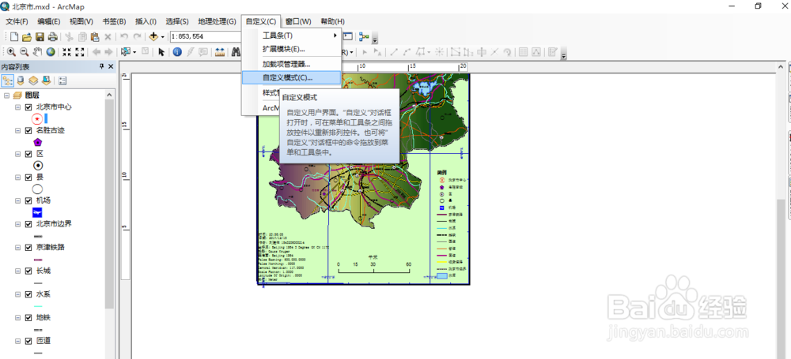This screenshot has height=359, width=791.
Task: Select the Identify info tool
Action: [177, 52]
